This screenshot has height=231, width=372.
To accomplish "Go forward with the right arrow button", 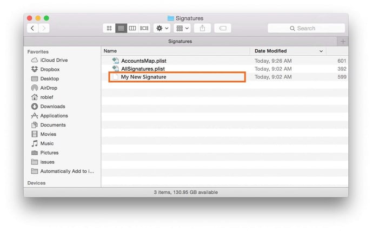I will coord(44,28).
